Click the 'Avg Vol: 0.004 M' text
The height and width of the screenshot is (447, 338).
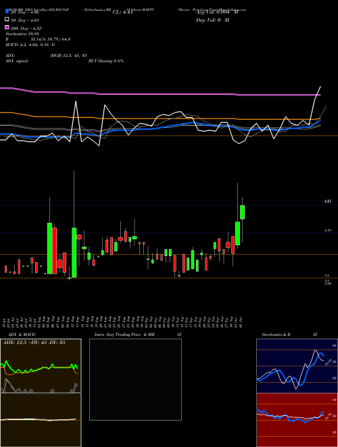[x=217, y=12]
